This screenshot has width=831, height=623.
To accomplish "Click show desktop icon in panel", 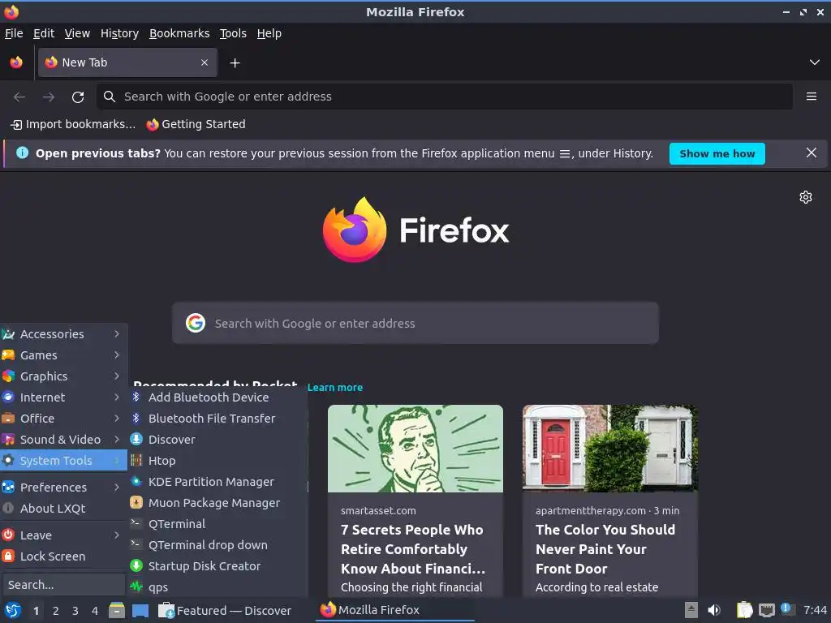I will [x=140, y=610].
